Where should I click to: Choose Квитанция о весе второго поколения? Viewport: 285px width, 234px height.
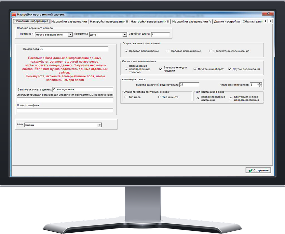(x=231, y=98)
